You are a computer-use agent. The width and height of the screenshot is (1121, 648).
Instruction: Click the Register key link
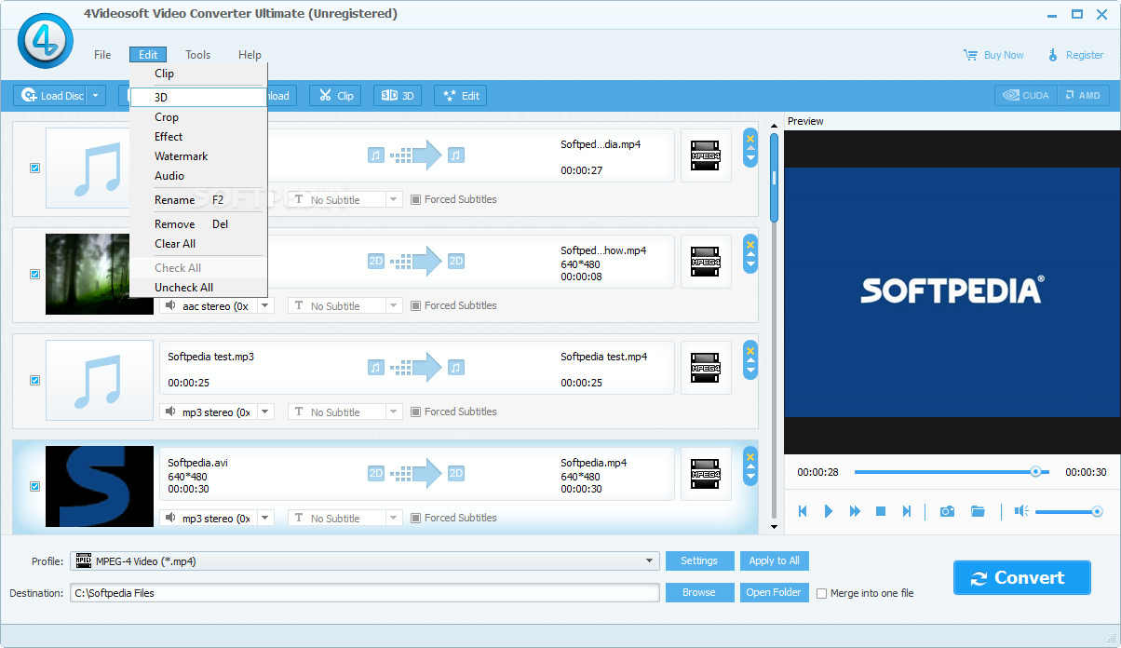pos(1075,55)
